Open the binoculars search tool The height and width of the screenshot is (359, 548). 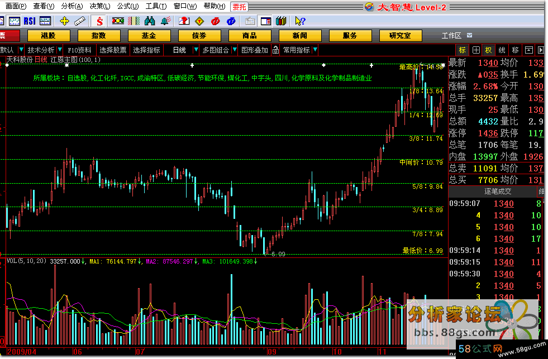click(x=150, y=21)
